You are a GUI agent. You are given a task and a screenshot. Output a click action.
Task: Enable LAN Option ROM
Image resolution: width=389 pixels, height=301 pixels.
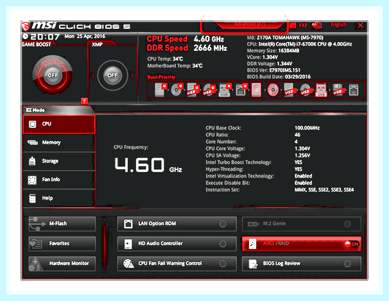177,224
